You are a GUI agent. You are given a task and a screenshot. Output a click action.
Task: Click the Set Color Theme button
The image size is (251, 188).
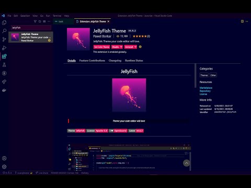click(x=101, y=47)
